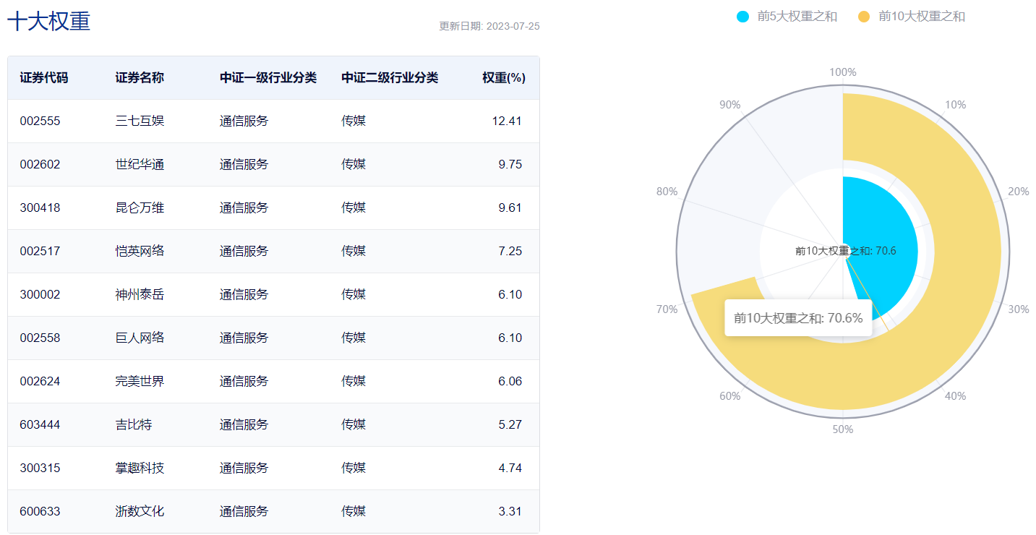Screen dimensions: 1036x535
Task: Click the 中证一级行业分类 column header
Action: pyautogui.click(x=268, y=77)
